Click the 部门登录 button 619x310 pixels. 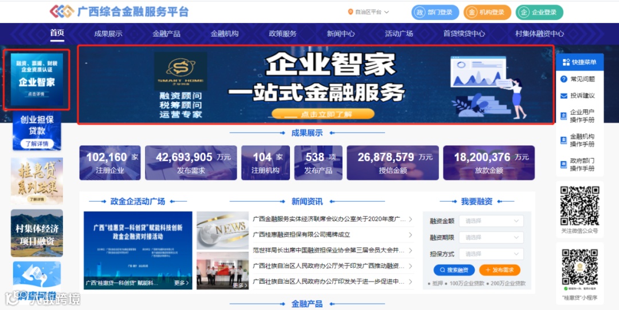[x=435, y=12]
